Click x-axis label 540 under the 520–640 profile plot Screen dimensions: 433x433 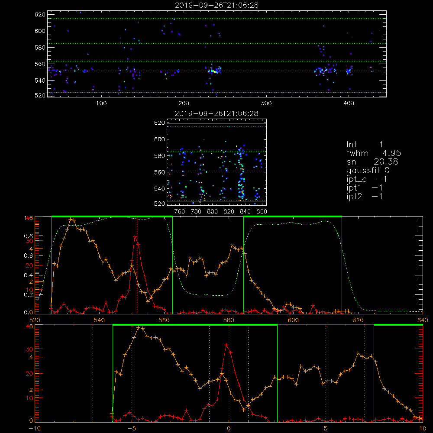pos(100,320)
